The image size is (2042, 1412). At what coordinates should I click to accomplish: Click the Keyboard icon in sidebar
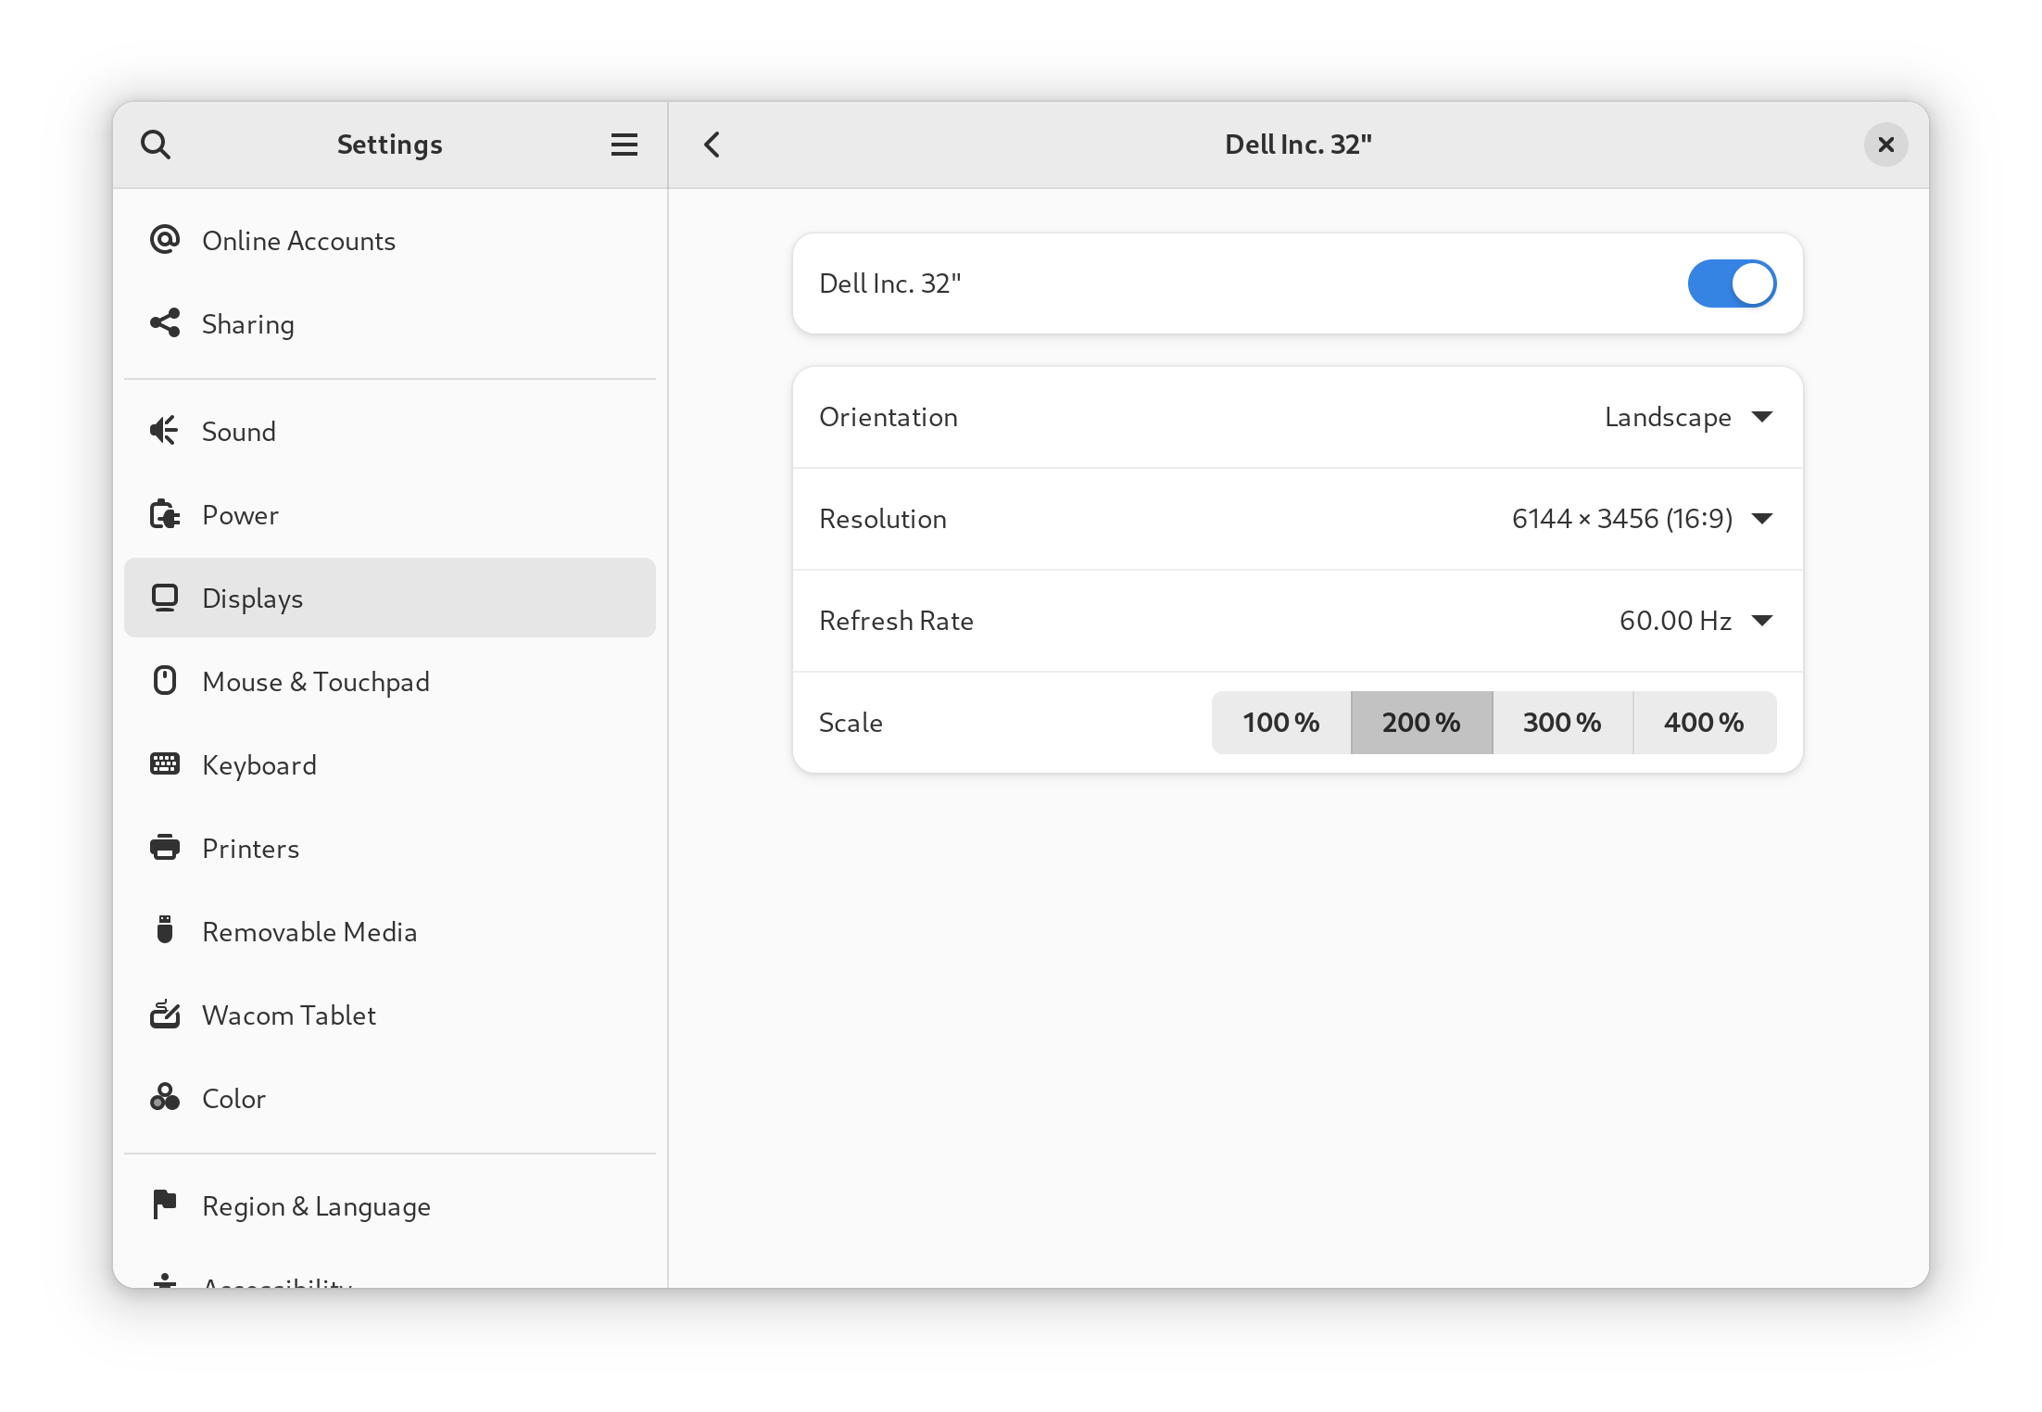tap(166, 765)
